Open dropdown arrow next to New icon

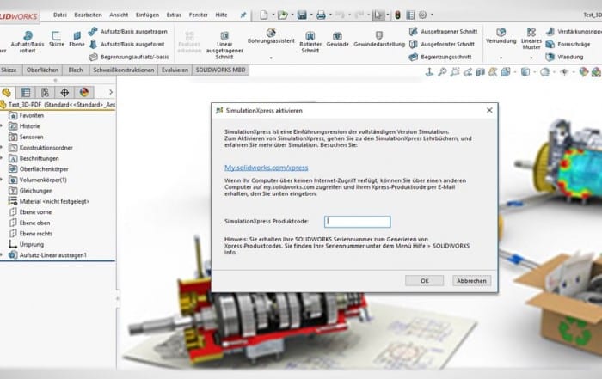click(273, 15)
